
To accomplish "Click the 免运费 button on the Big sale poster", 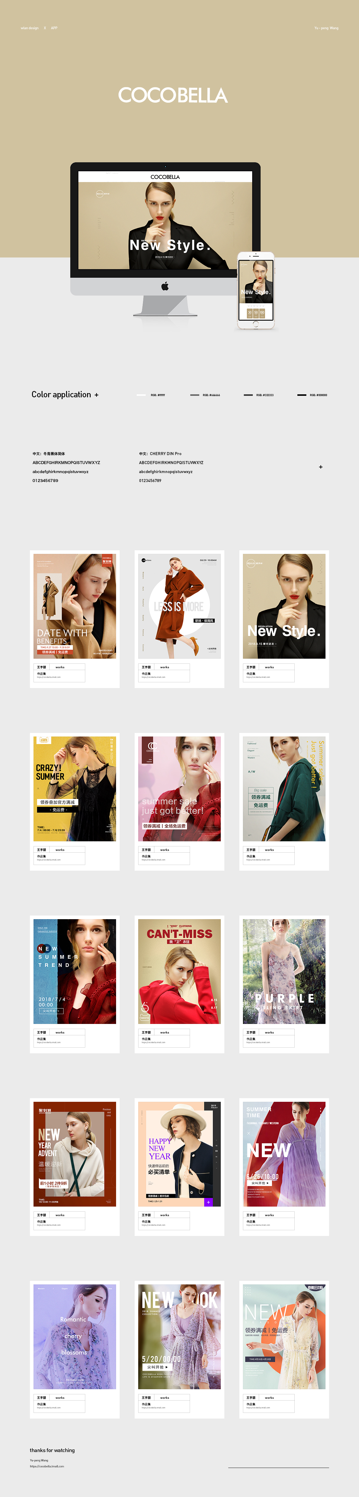I will click(261, 805).
